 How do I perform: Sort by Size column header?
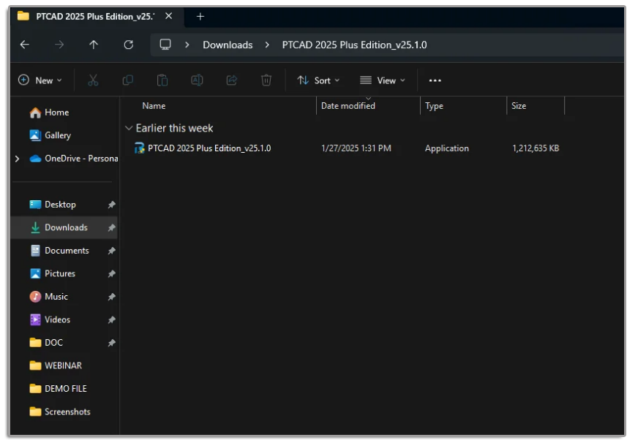click(x=519, y=106)
